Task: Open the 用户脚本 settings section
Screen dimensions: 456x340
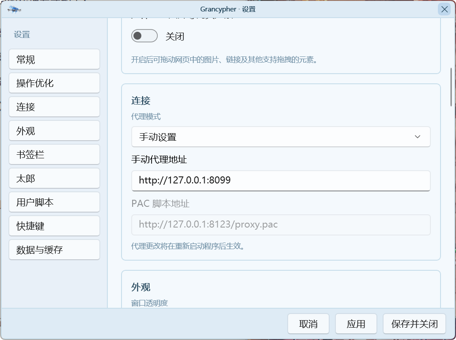Action: tap(54, 202)
